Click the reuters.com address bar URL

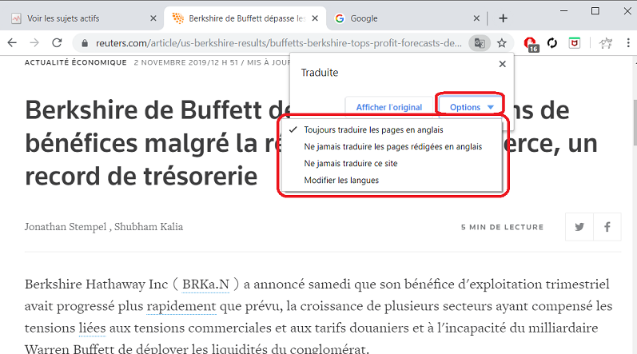pyautogui.click(x=279, y=43)
